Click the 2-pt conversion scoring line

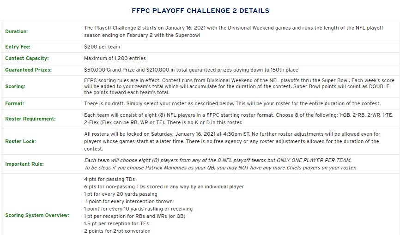[117, 231]
